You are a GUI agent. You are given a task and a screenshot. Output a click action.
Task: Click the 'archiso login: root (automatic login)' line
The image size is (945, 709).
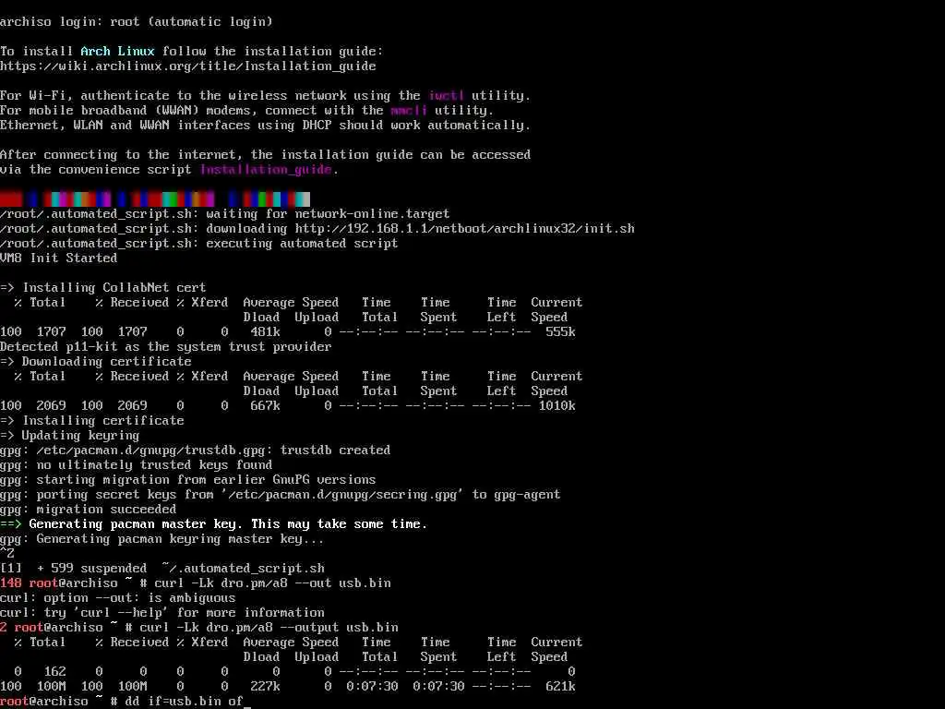tap(137, 22)
